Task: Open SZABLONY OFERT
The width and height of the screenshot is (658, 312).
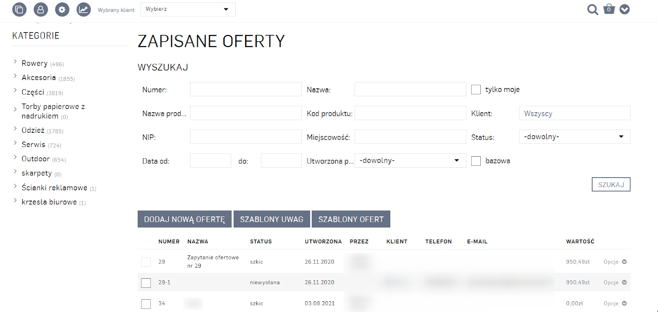Action: point(351,219)
